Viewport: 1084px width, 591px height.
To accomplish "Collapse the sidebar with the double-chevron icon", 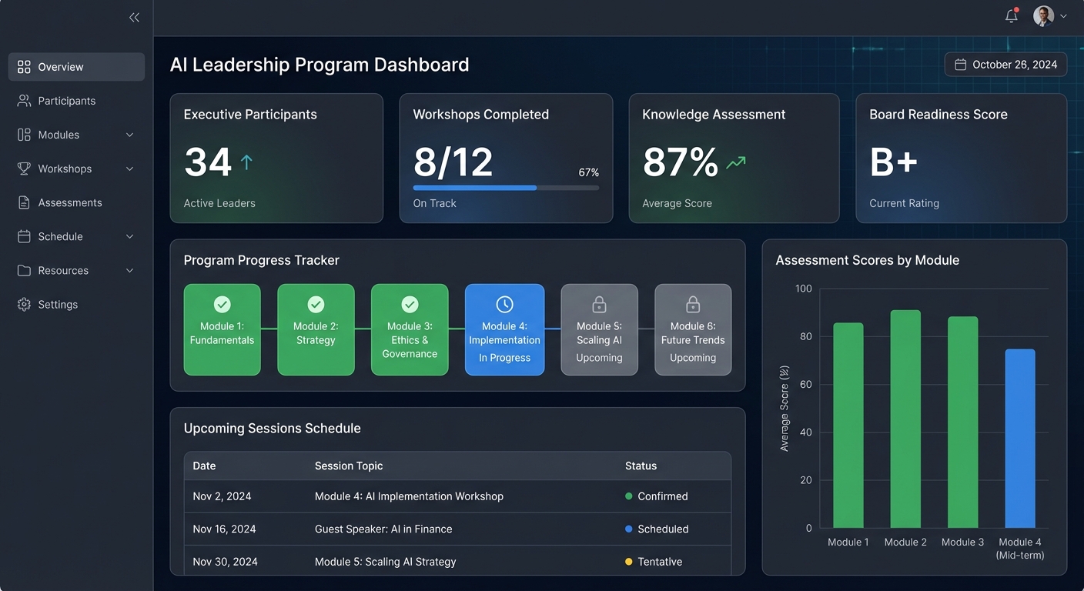I will [134, 17].
